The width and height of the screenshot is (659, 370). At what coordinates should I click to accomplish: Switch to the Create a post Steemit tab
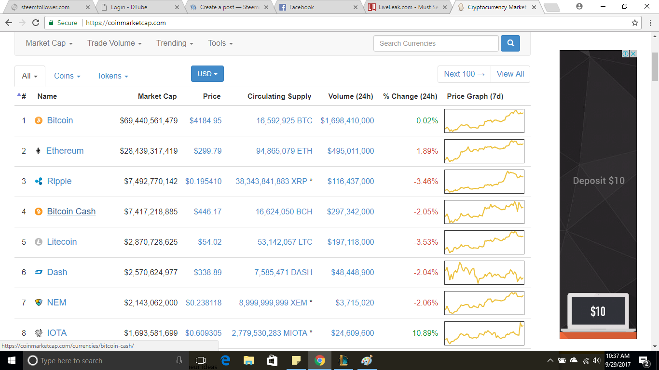pos(229,7)
